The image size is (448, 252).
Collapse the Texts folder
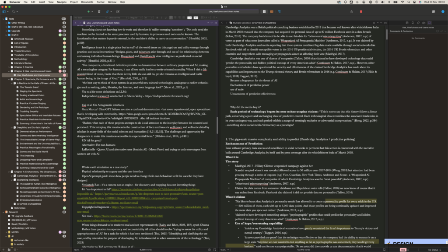coord(3,19)
